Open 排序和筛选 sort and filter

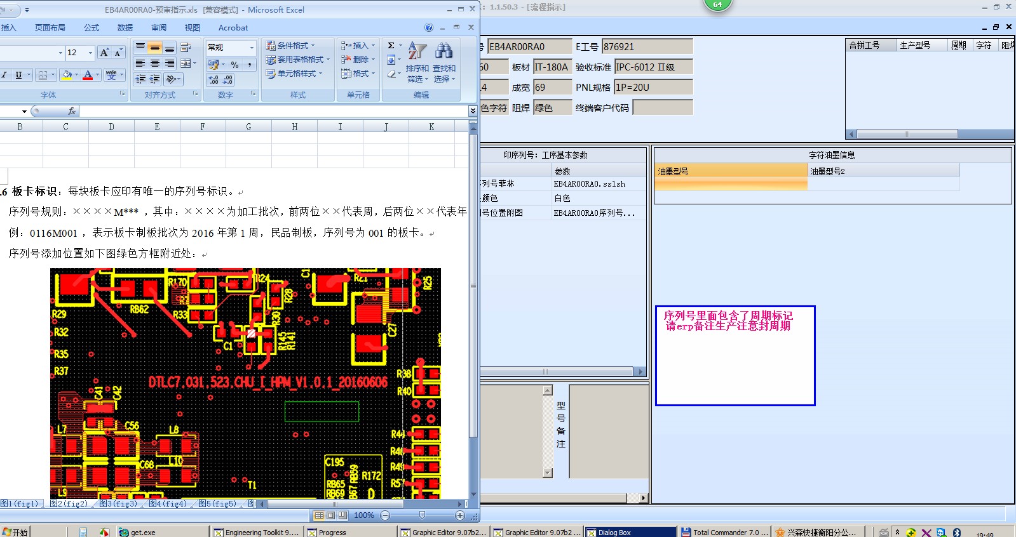417,62
